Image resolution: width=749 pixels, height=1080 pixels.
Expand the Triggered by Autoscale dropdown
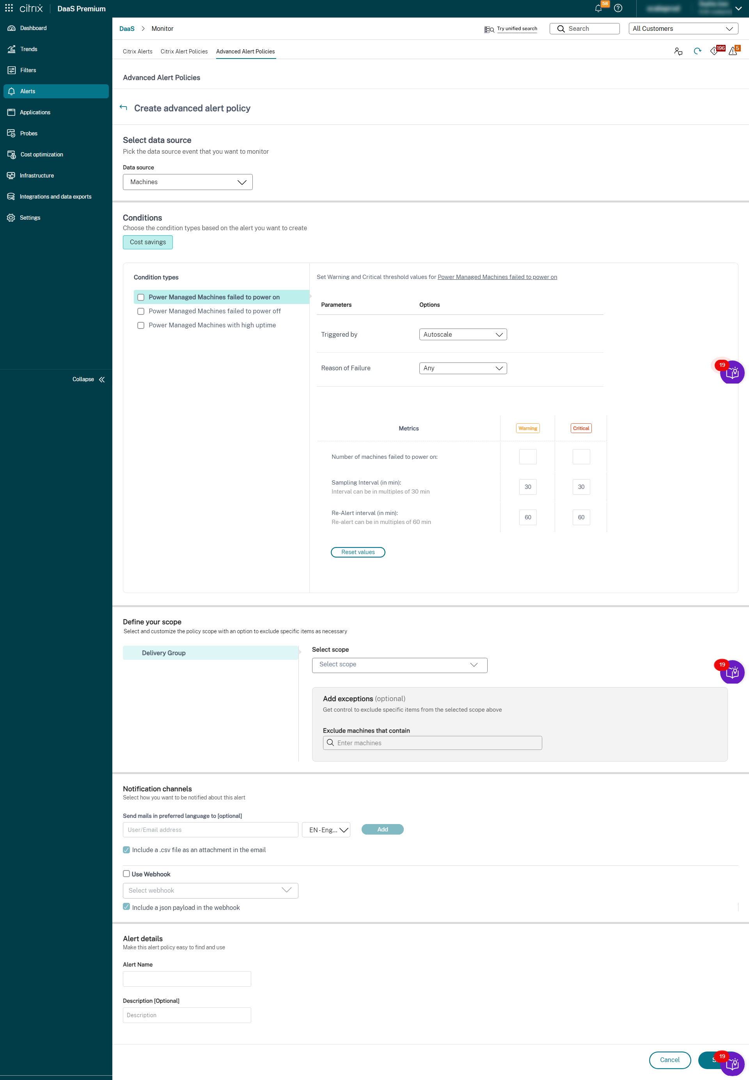pyautogui.click(x=462, y=335)
